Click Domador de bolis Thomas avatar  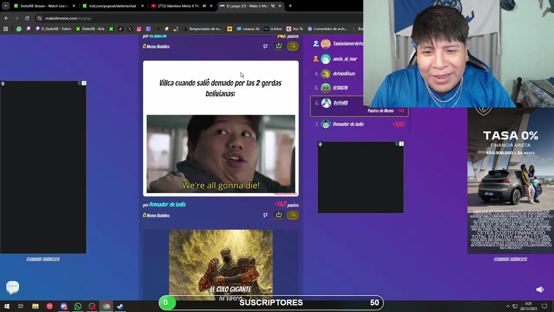[326, 124]
